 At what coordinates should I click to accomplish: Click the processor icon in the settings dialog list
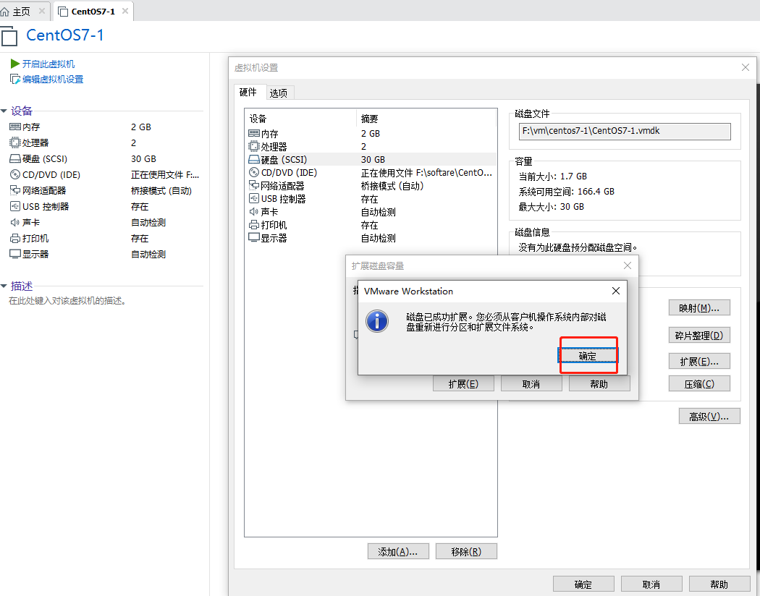[x=254, y=146]
